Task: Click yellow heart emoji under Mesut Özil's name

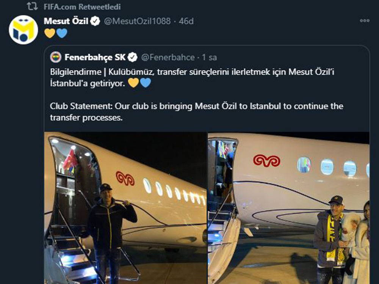Action: click(x=50, y=33)
